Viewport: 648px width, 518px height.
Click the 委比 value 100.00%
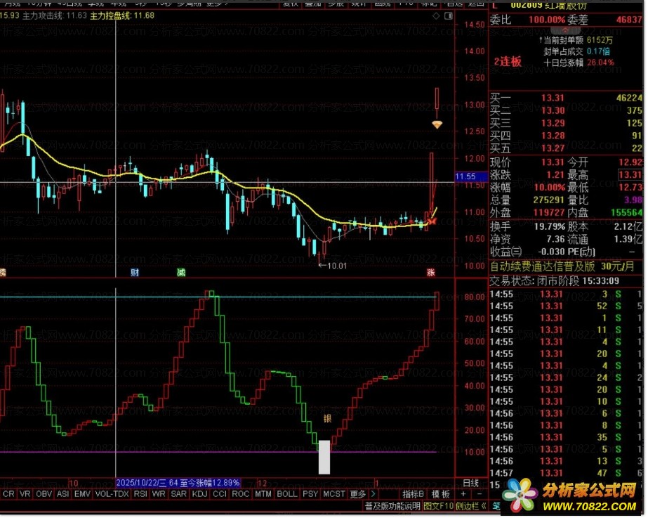(546, 20)
